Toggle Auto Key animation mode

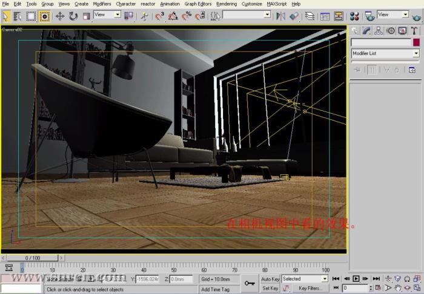coord(270,279)
